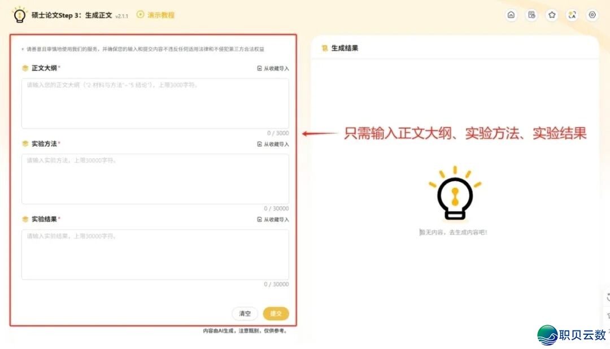Open the 演示教程 tutorial link
Viewport: 610px width, 349px height.
(x=160, y=15)
